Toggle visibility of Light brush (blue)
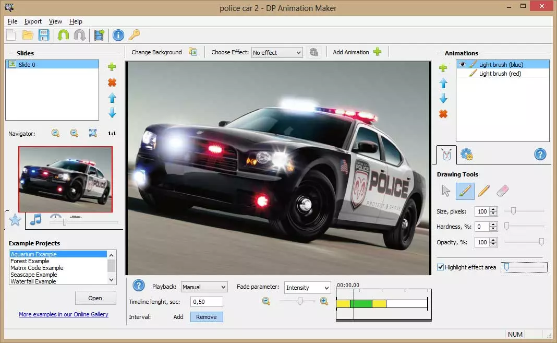This screenshot has width=557, height=343. (x=462, y=64)
